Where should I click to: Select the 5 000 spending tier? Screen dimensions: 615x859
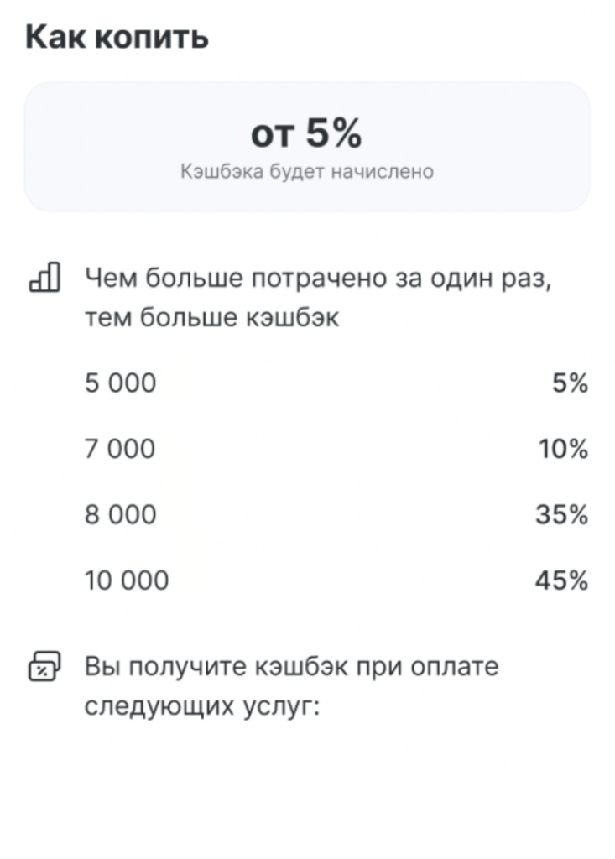pos(120,384)
